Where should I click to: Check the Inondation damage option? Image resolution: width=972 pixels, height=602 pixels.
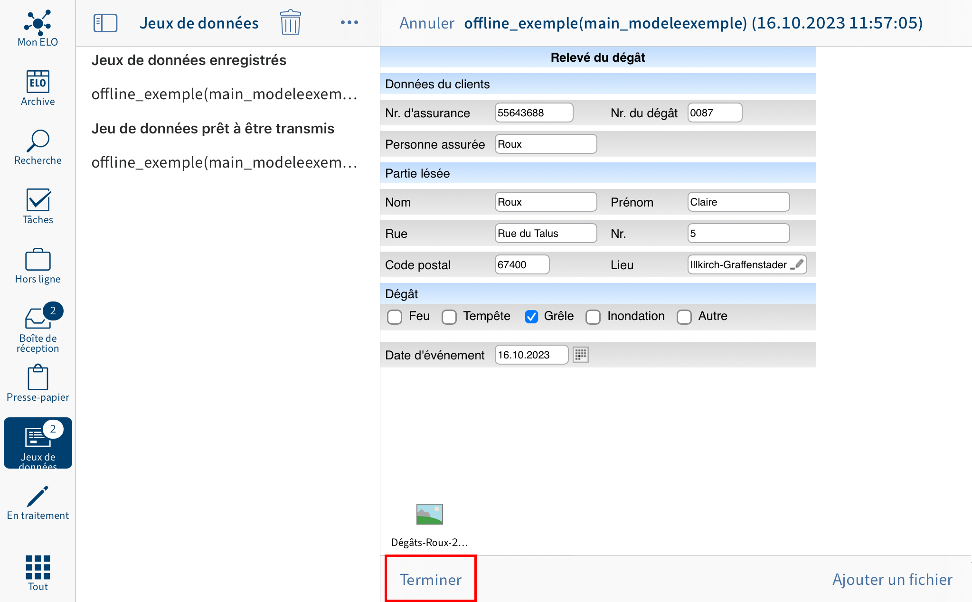point(593,316)
